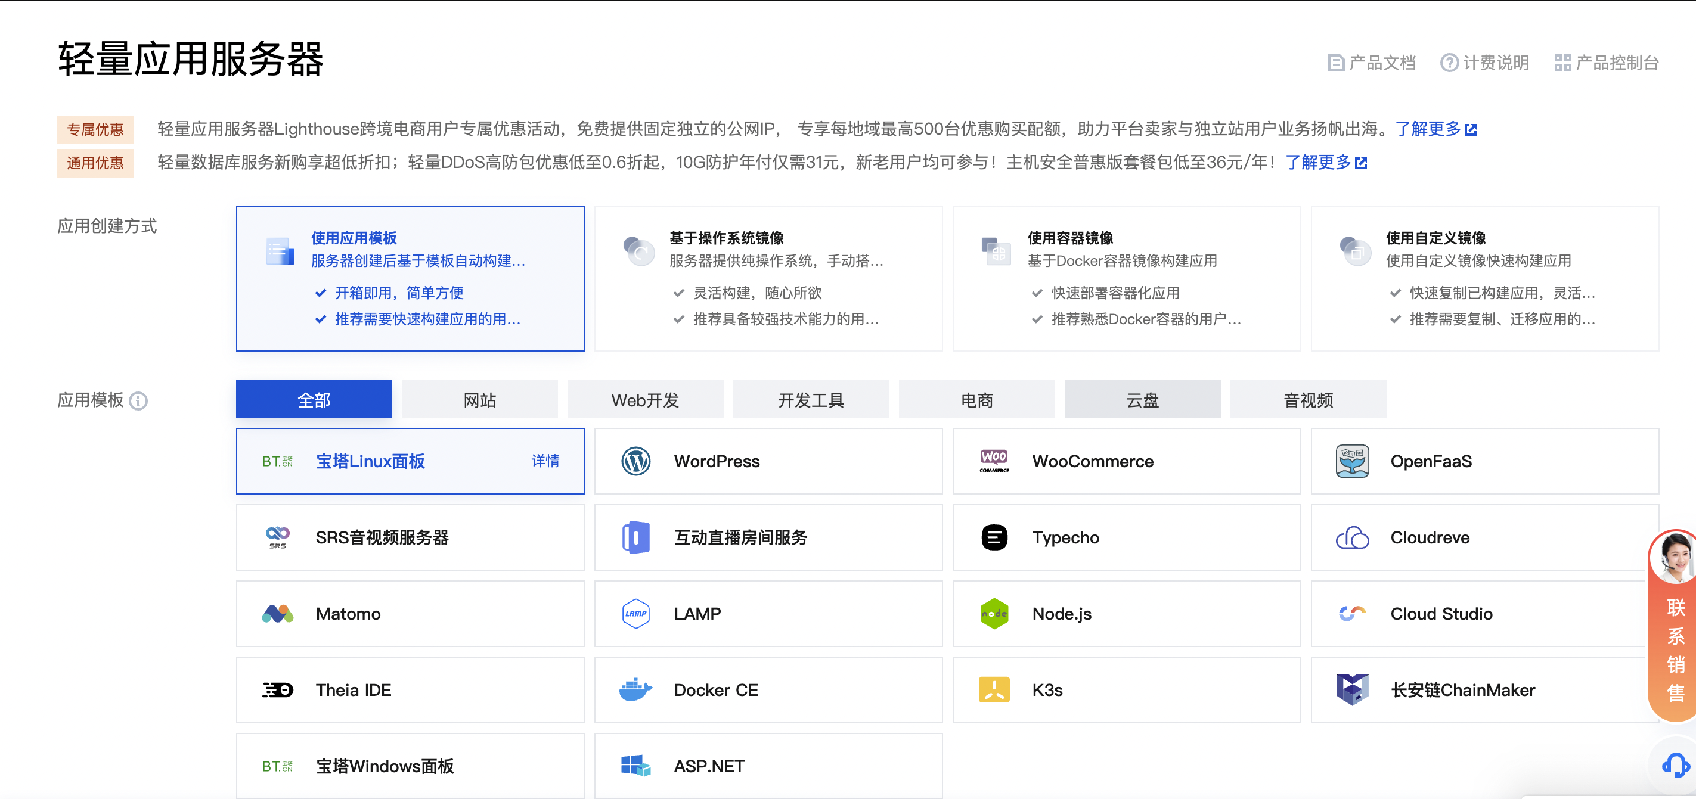This screenshot has height=799, width=1696.
Task: Select the 使用自定义镜像 creation method
Action: point(1484,279)
